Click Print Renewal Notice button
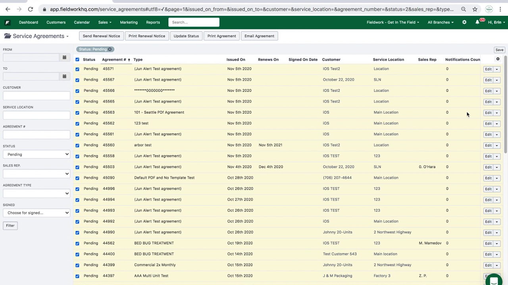 tap(147, 36)
